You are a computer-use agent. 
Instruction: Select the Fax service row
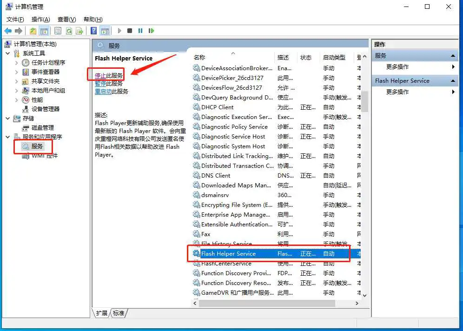(276, 234)
